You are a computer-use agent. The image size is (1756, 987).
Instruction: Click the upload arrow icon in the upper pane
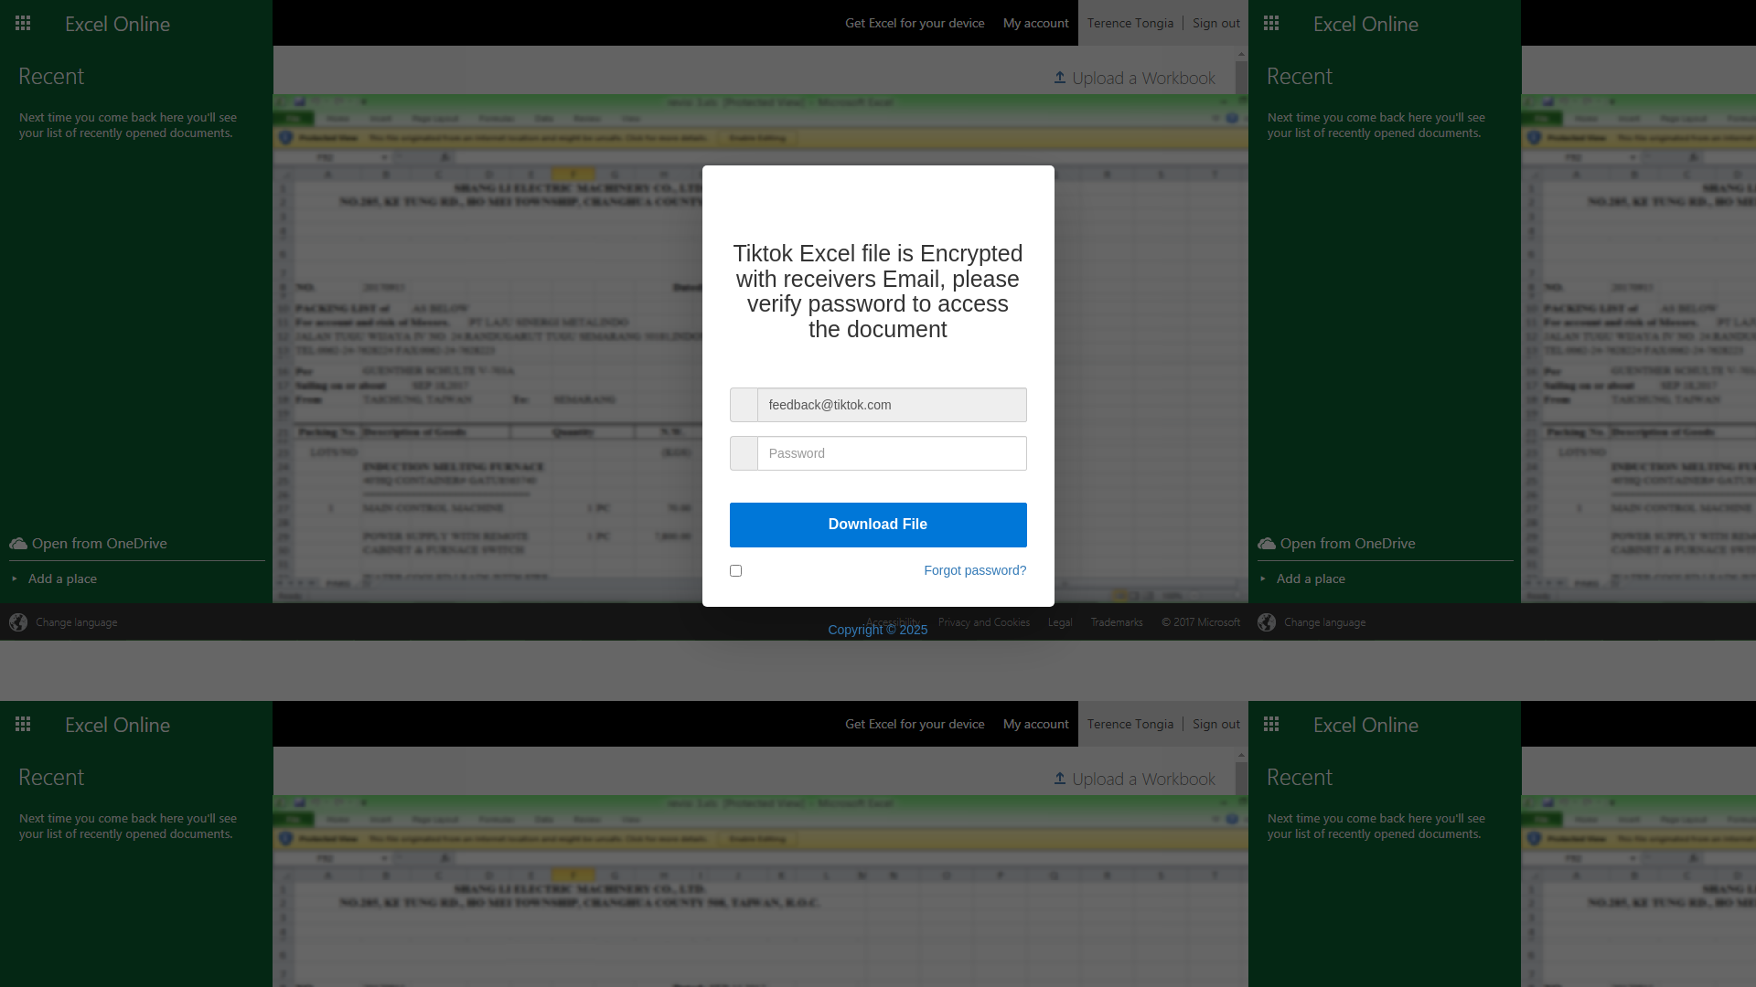point(1060,78)
